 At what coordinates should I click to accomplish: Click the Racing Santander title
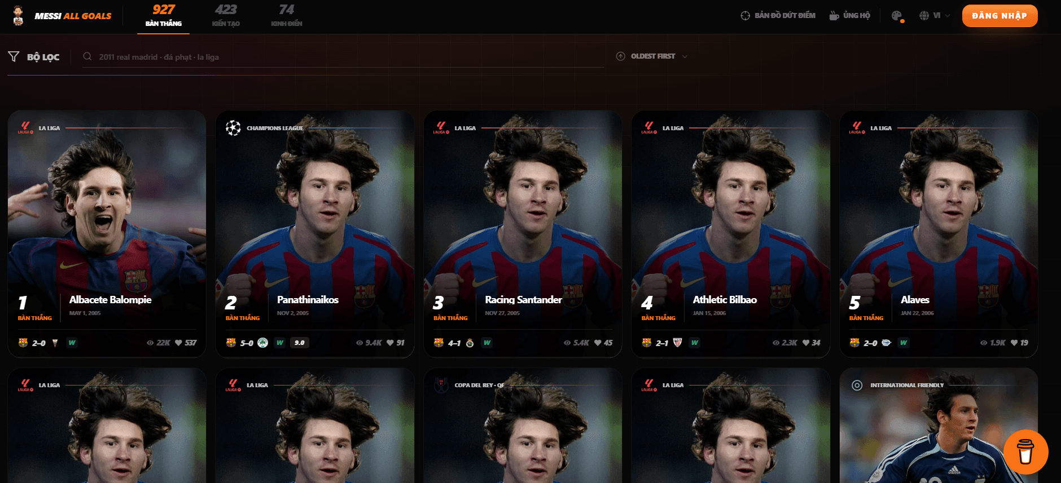click(523, 300)
